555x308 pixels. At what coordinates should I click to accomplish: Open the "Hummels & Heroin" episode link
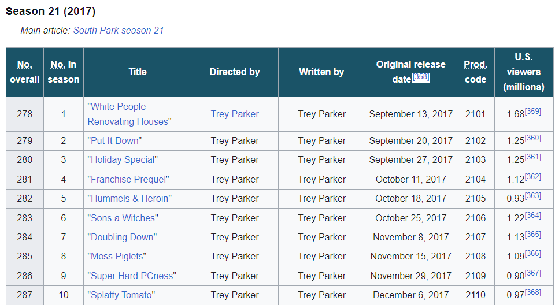click(129, 198)
